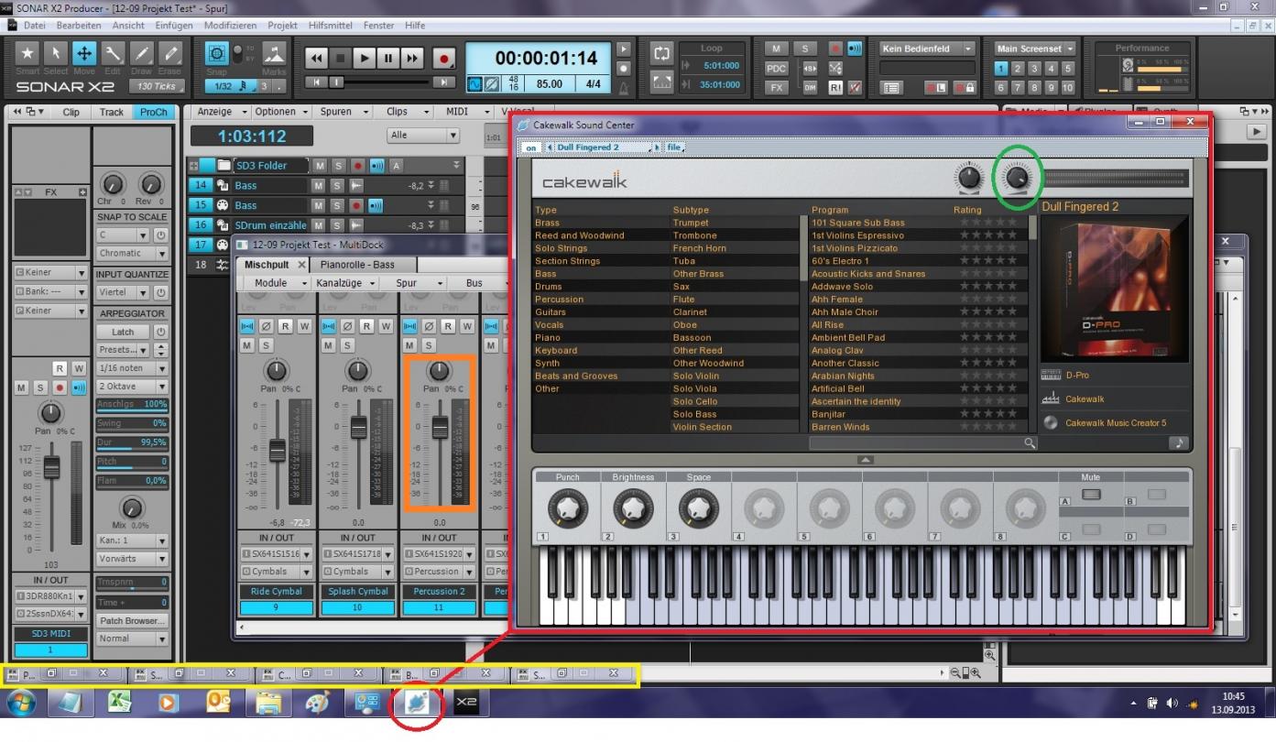Toggle the Dim solo DIM button
The image size is (1276, 742).
pyautogui.click(x=810, y=88)
